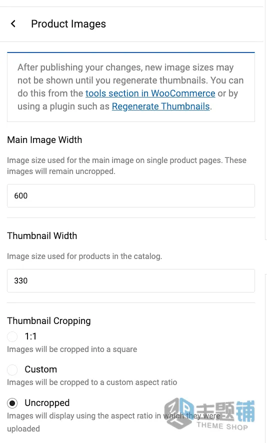Open the Regenerate Thumbnails plugin link
This screenshot has width=267, height=443.
(x=161, y=106)
